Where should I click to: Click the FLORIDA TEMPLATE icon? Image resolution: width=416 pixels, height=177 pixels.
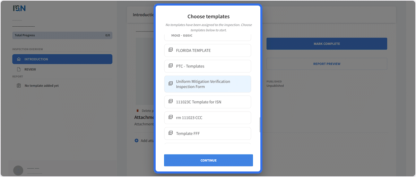pos(171,50)
